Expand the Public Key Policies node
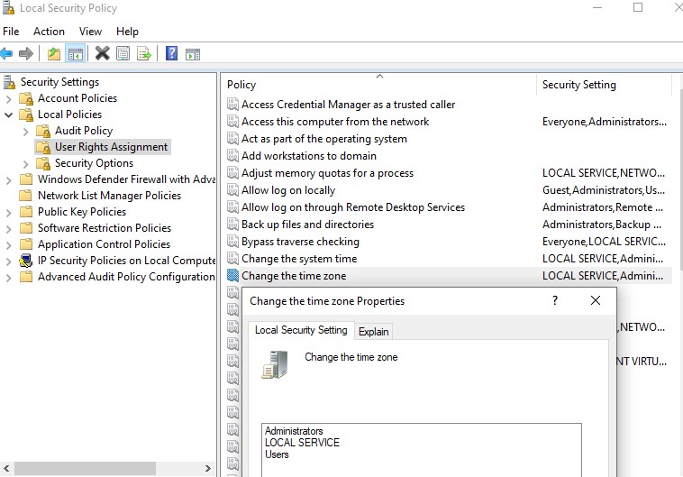683x477 pixels. click(x=10, y=212)
